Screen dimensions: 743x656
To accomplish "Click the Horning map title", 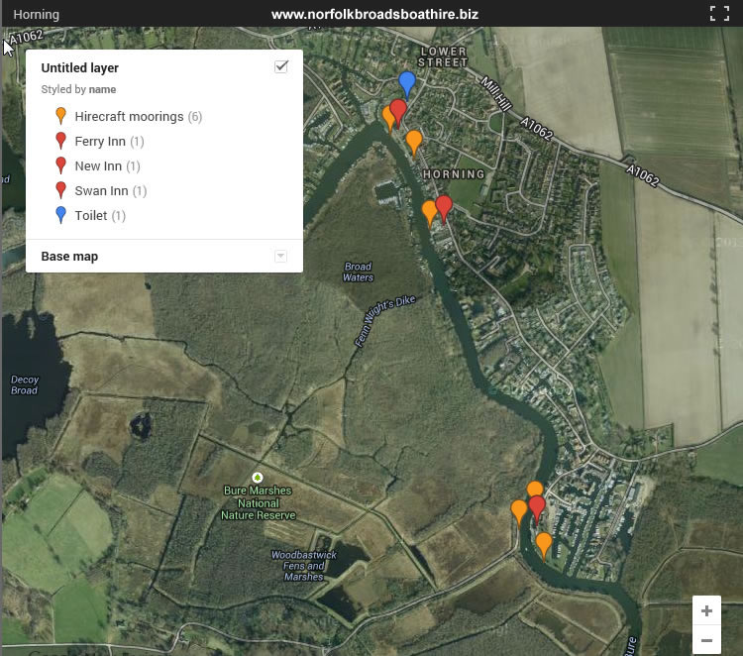I will [36, 15].
